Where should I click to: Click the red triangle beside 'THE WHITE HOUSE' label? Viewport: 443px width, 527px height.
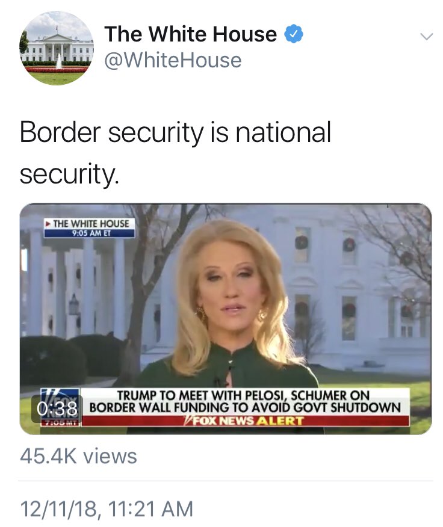pos(48,224)
